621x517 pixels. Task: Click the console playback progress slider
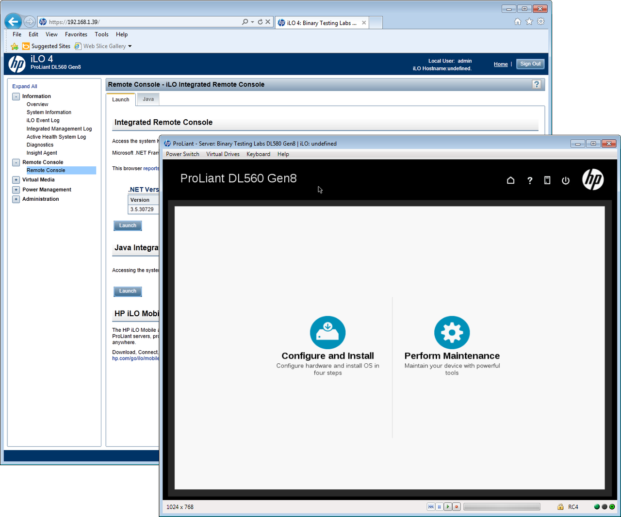tap(502, 507)
